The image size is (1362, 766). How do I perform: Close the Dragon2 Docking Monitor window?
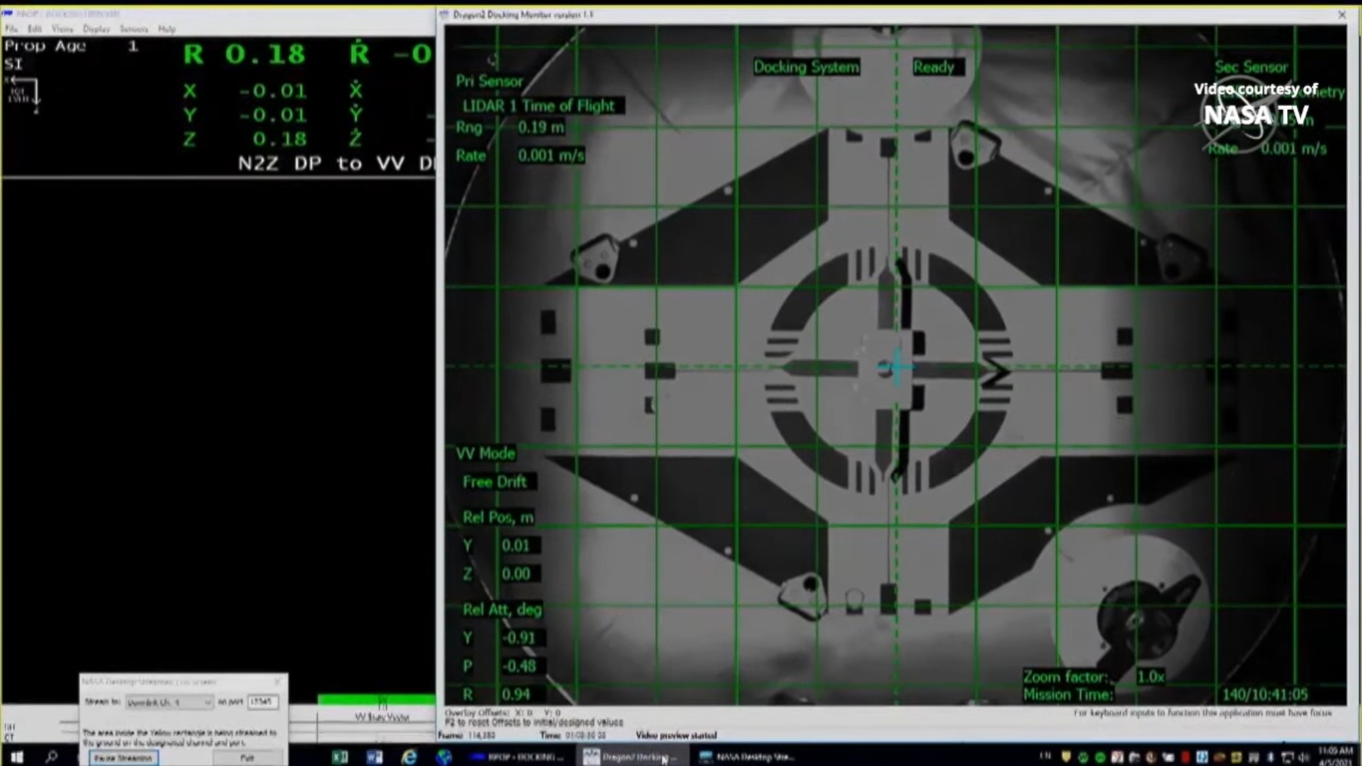coord(1341,15)
